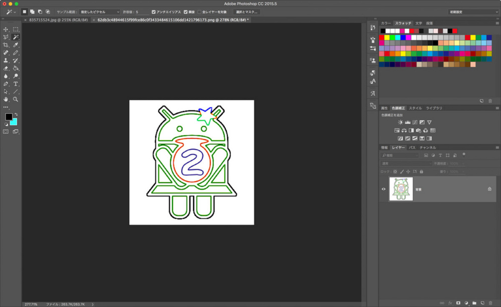The height and width of the screenshot is (307, 501).
Task: Select the Magic Wand tool in toolbox
Action: click(16, 37)
